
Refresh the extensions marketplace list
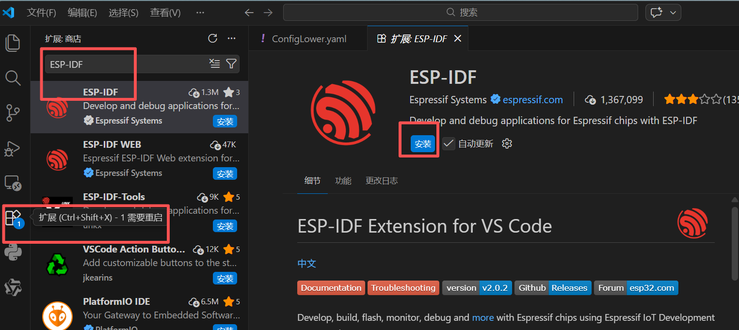point(212,39)
